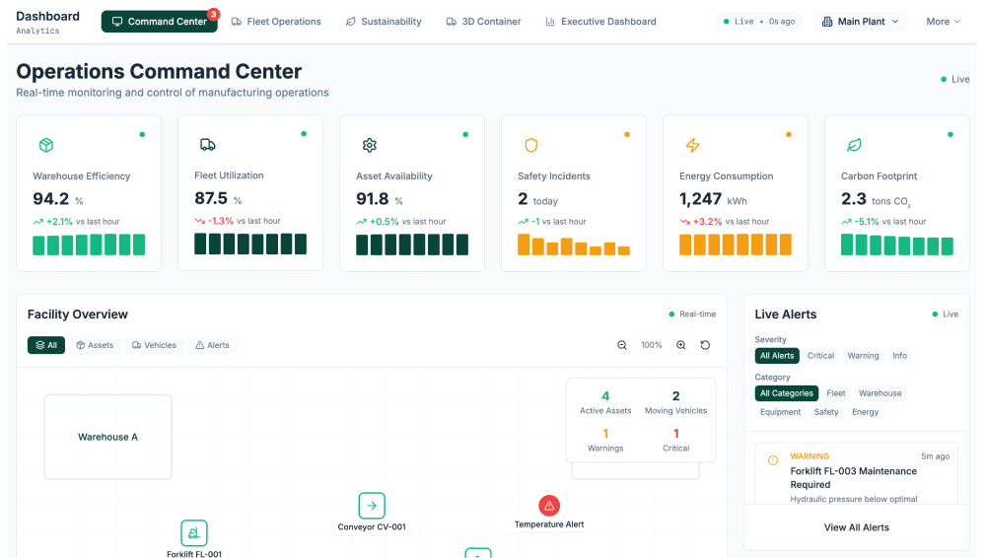Click the Energy Consumption lightning icon
Viewport: 986px width, 558px height.
tap(692, 145)
